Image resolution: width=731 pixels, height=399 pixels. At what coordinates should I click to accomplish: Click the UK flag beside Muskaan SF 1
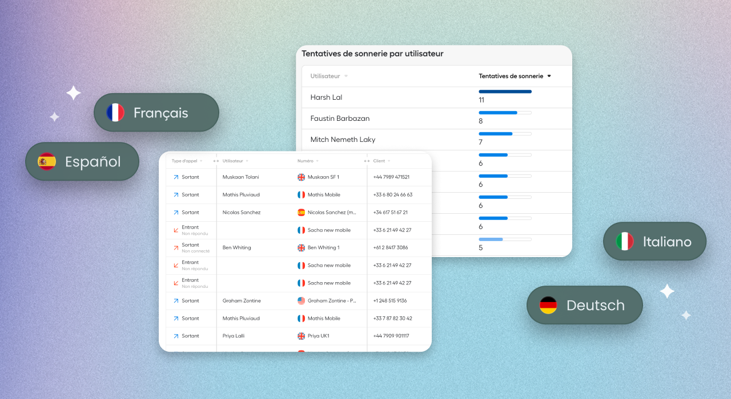pyautogui.click(x=302, y=177)
